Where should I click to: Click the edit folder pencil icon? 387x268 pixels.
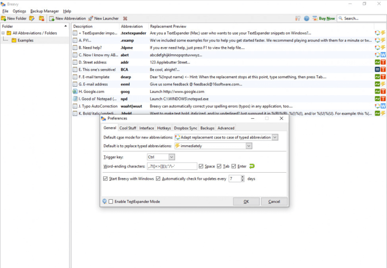click(x=32, y=18)
